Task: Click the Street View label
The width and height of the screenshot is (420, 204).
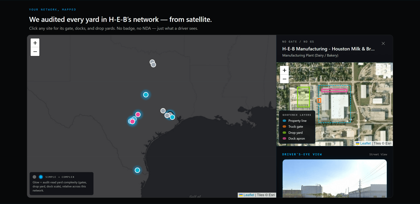Action: point(378,154)
